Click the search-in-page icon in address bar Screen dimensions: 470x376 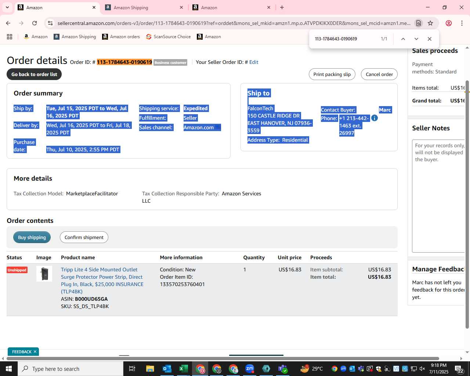point(418,23)
